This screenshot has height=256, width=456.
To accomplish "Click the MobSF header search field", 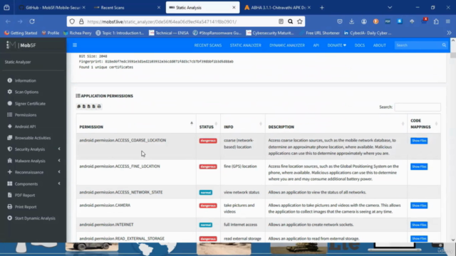I will (418, 46).
